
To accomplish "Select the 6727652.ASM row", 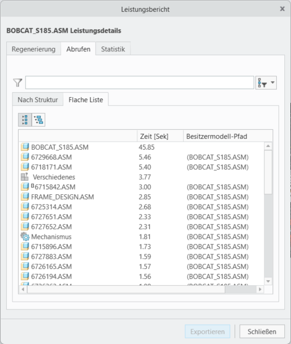I will click(x=142, y=227).
